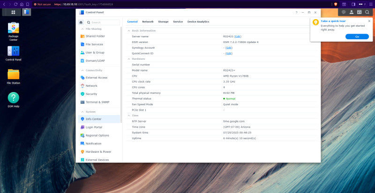Open Control Panel help question mark
The height and width of the screenshot is (193, 375).
pyautogui.click(x=296, y=13)
